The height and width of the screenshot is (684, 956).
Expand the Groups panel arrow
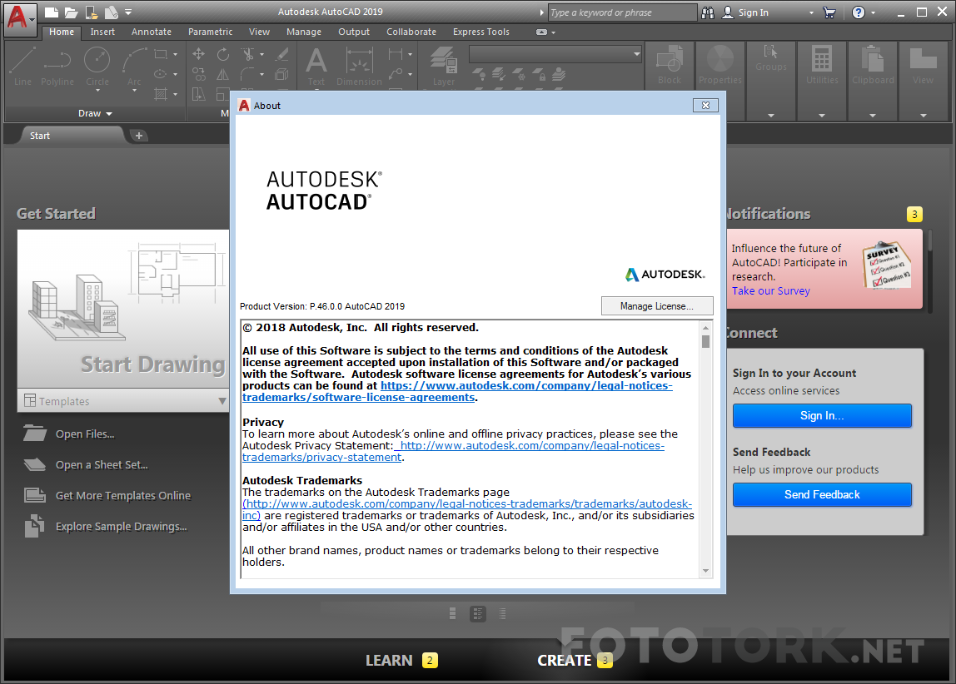(x=771, y=115)
